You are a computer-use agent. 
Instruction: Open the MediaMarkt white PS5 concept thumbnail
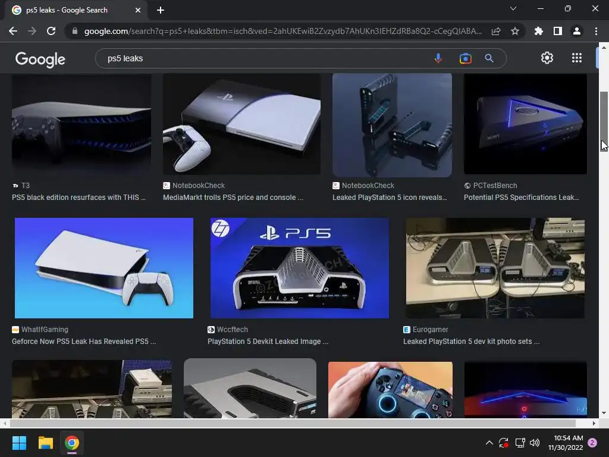[241, 124]
